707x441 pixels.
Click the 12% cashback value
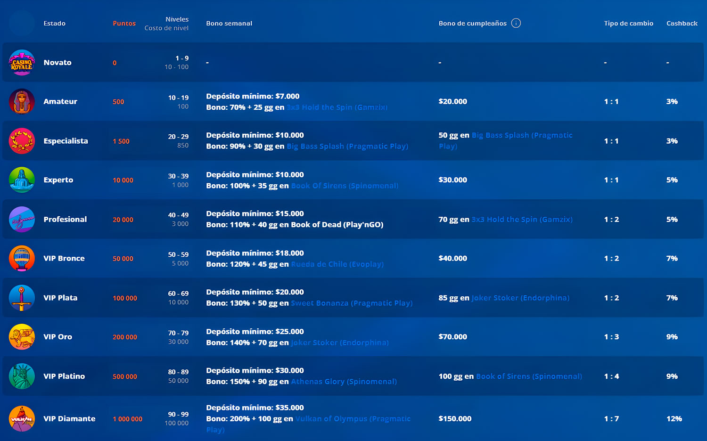[x=674, y=418]
